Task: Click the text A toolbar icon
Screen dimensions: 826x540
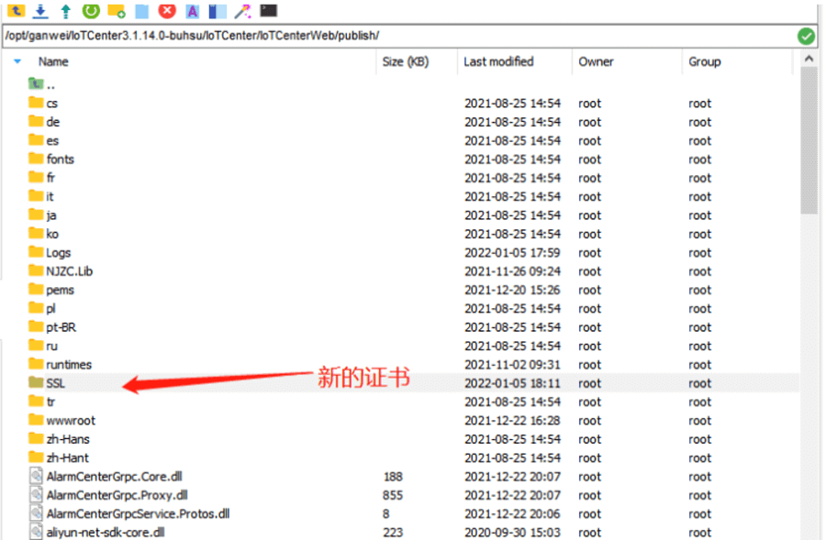Action: coord(193,11)
